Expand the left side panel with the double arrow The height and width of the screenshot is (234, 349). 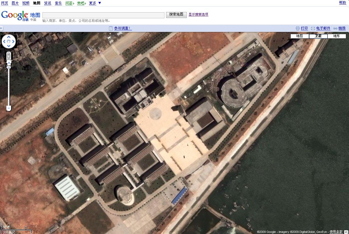click(x=1, y=28)
